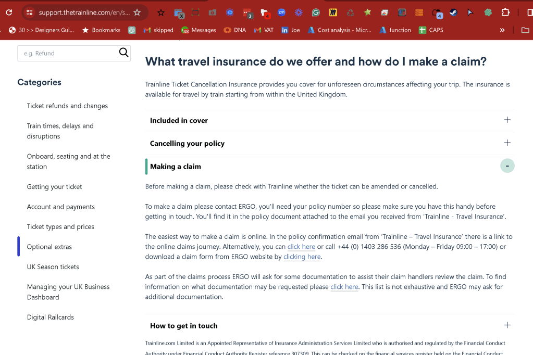Select Ticket refunds and changes category
Viewport: 533px width, 355px height.
[x=67, y=106]
